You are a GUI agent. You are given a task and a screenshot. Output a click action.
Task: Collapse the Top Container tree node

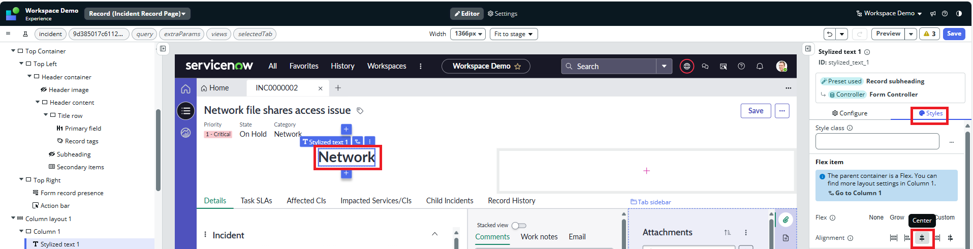click(13, 51)
